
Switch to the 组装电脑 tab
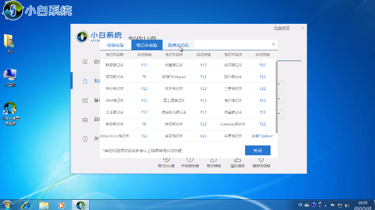pyautogui.click(x=115, y=45)
